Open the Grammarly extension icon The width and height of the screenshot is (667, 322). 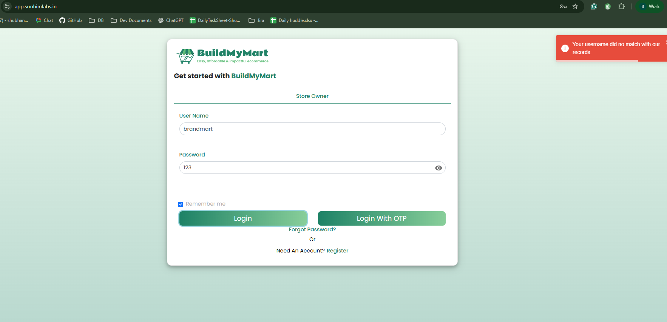pos(594,6)
